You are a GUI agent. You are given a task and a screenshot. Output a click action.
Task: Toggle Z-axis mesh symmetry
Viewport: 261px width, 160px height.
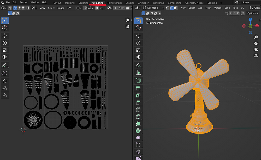tap(238, 13)
